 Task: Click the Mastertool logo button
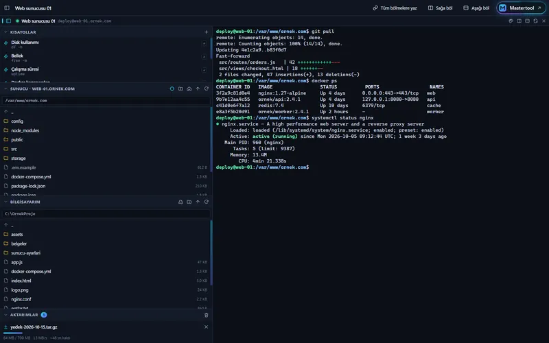521,8
